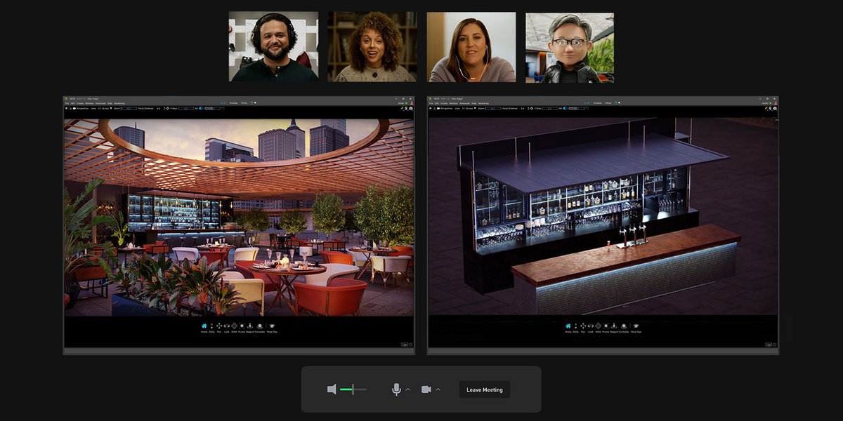The width and height of the screenshot is (843, 421).
Task: Open File menu in bar model window
Action: (431, 103)
